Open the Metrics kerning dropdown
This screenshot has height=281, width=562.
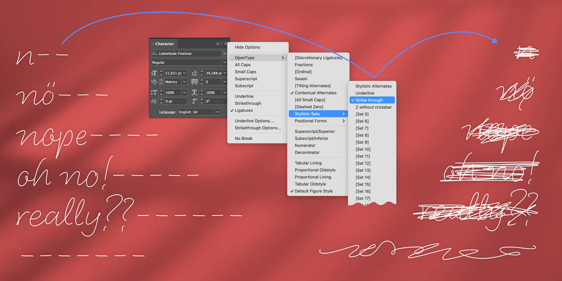pos(184,82)
